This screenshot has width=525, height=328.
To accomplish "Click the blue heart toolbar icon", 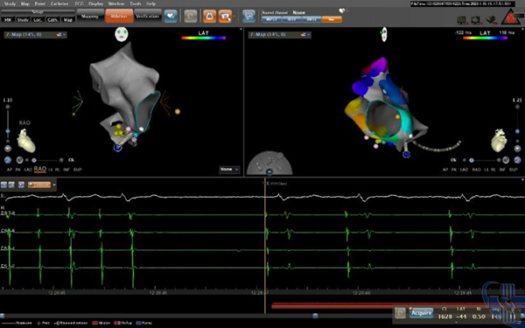I will (171, 17).
